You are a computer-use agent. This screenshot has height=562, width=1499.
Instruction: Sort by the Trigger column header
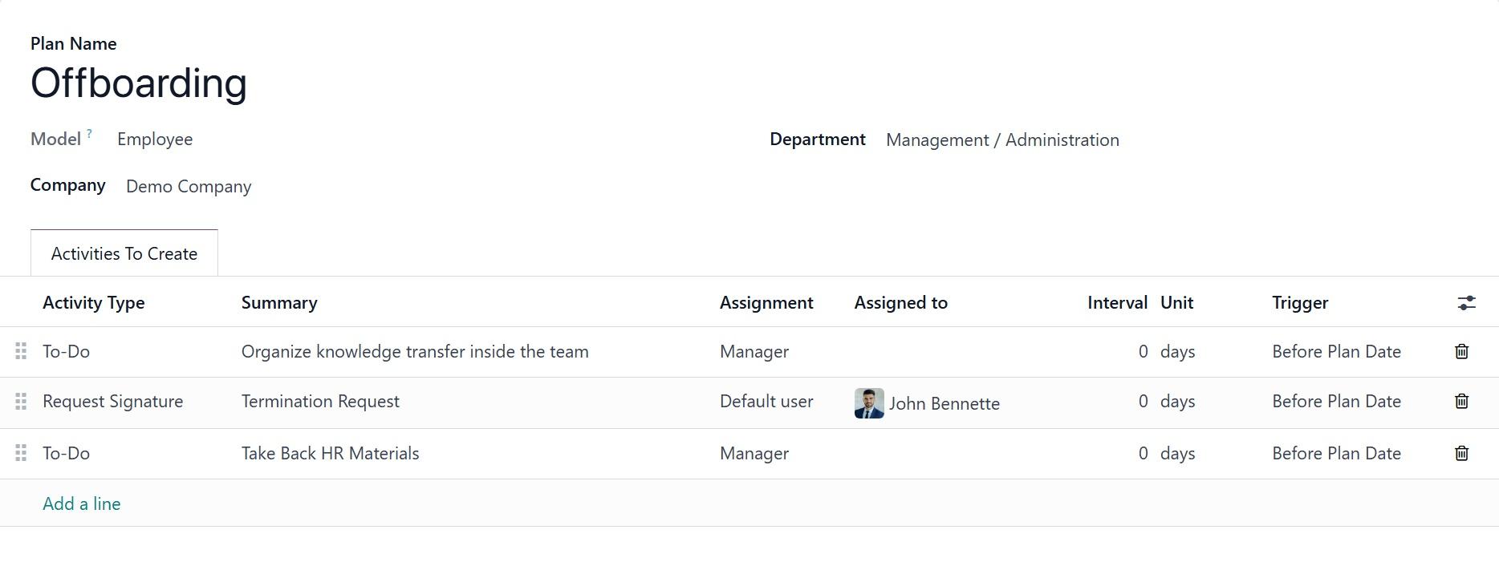click(x=1300, y=303)
